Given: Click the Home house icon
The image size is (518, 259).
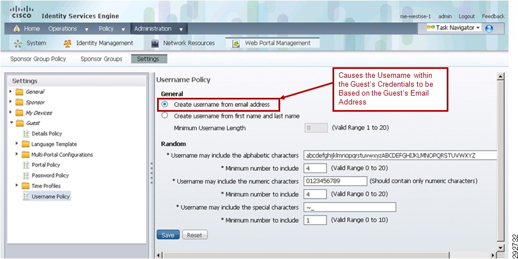Looking at the screenshot, I should pyautogui.click(x=16, y=29).
